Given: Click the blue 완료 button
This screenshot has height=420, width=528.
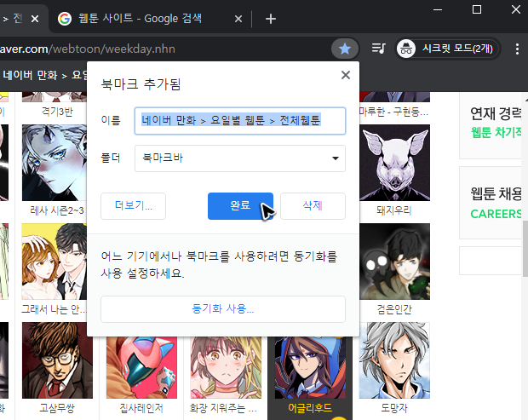Looking at the screenshot, I should (240, 206).
